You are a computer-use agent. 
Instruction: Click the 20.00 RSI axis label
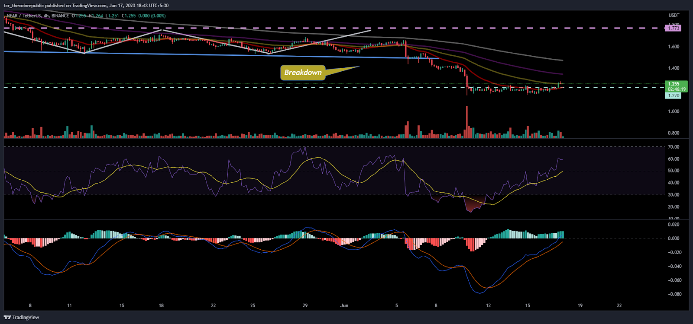[674, 207]
